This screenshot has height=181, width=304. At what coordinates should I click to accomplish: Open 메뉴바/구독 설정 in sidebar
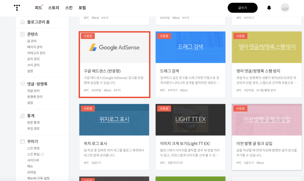pos(39,178)
